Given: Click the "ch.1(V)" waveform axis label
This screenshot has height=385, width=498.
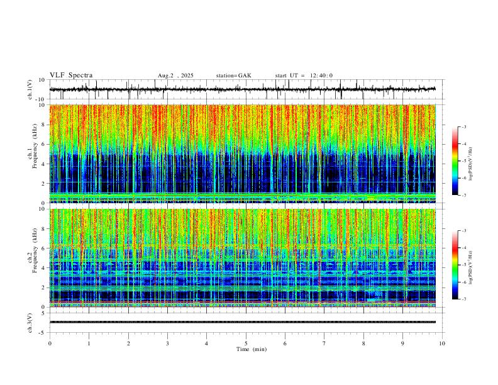Looking at the screenshot, I should (x=30, y=89).
